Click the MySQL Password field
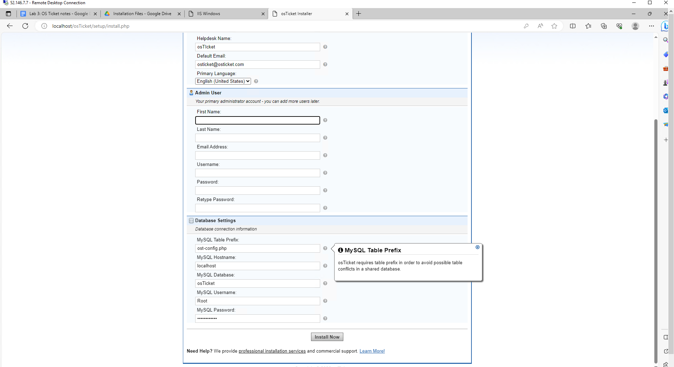 tap(257, 319)
